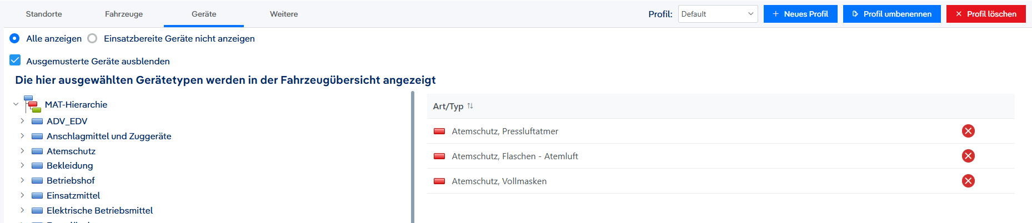Image resolution: width=1032 pixels, height=223 pixels.
Task: Switch to the Fahrzeuge tab
Action: 124,14
